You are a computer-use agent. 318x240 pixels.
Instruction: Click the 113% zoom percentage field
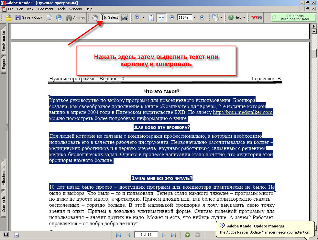pos(184,17)
